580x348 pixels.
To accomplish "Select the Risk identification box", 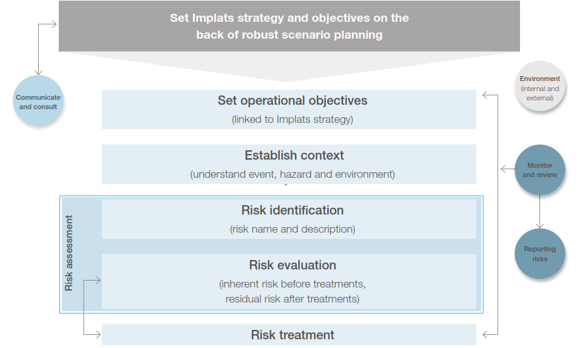I will [x=289, y=219].
